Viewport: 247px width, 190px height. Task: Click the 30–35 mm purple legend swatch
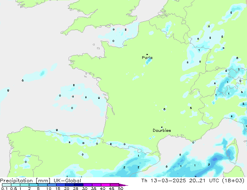(x=87, y=185)
